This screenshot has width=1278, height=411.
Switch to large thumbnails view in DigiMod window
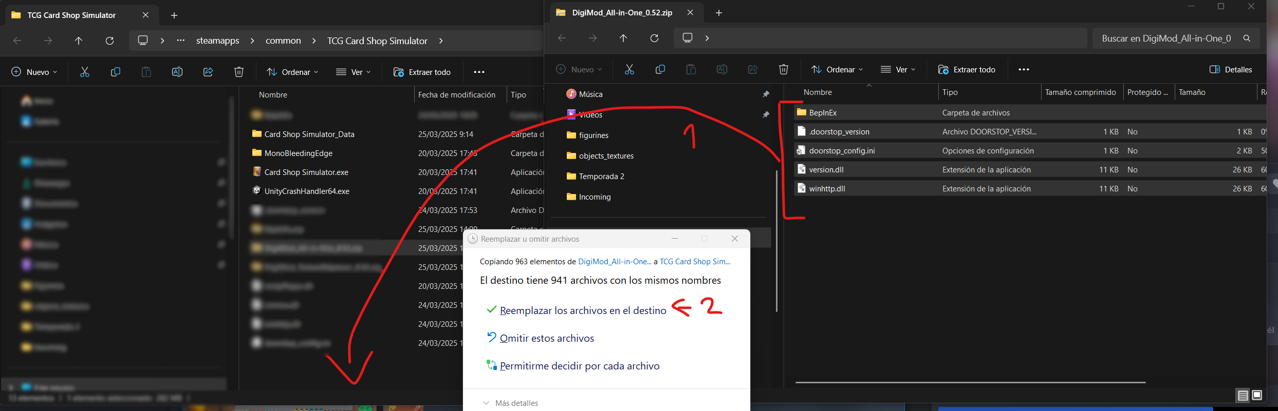click(x=1257, y=395)
